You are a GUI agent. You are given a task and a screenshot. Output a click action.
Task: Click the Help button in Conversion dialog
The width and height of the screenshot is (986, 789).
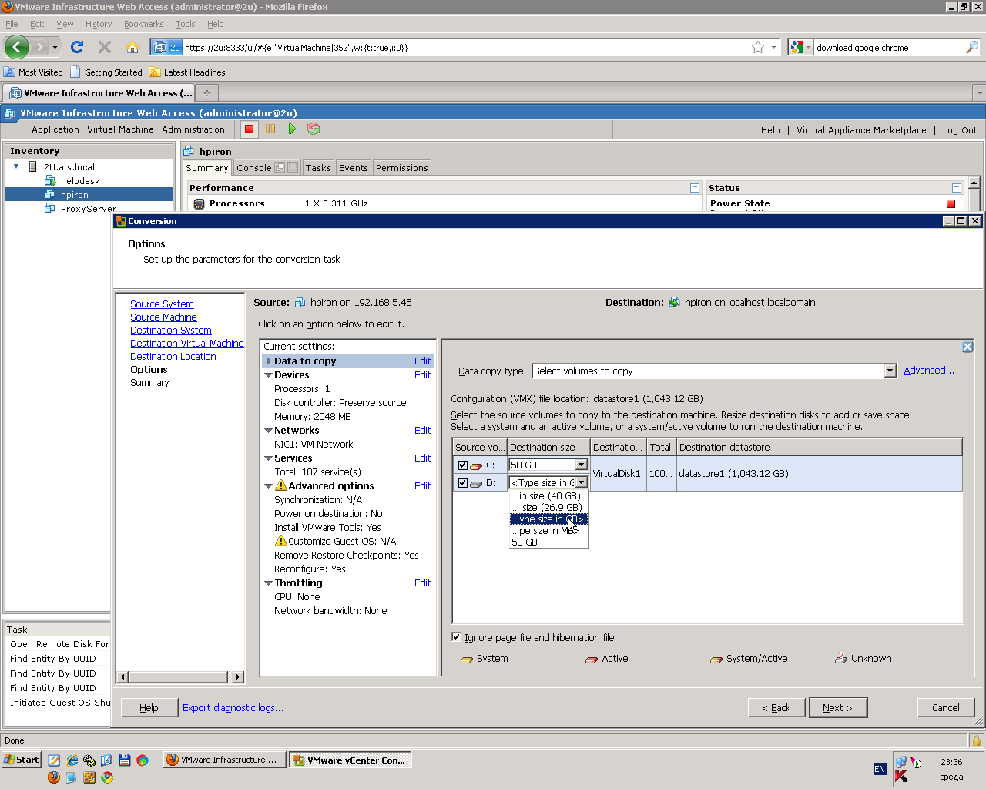point(149,707)
